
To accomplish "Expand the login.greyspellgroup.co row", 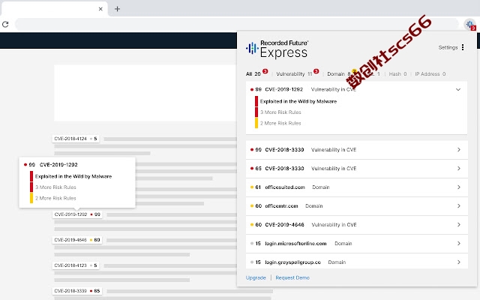I will tap(357, 262).
